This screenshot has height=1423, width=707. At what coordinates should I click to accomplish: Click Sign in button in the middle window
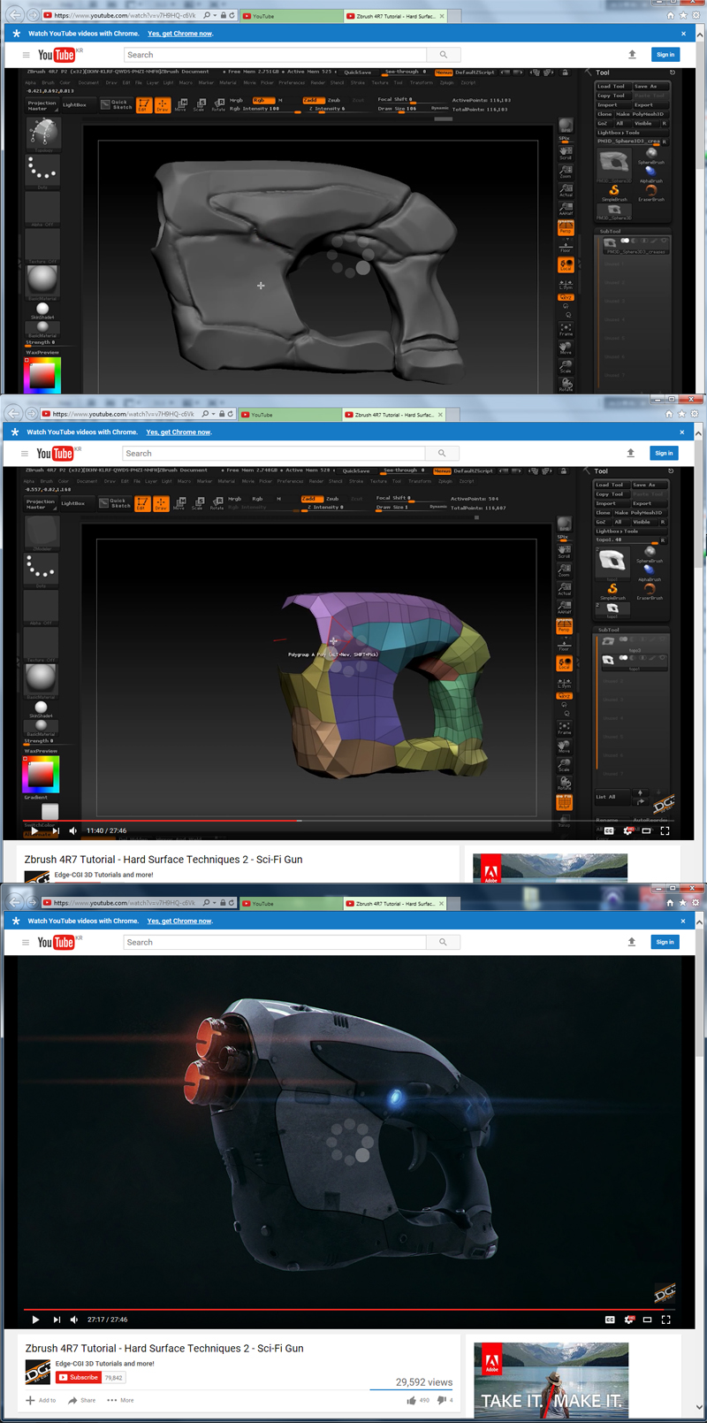point(664,453)
